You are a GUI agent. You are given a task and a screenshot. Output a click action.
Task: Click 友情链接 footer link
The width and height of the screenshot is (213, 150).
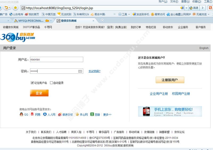click(x=149, y=132)
